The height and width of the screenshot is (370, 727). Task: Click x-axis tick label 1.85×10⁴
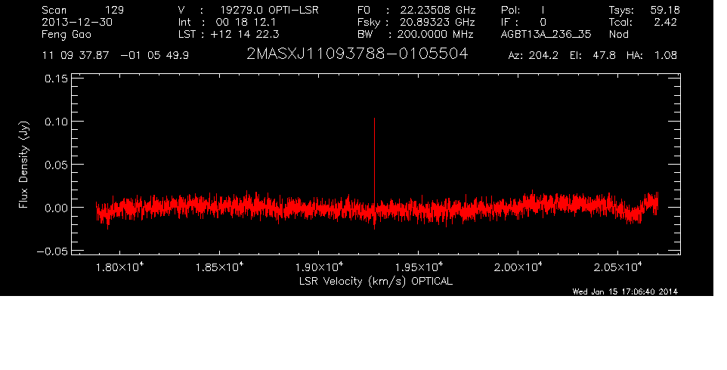tap(219, 267)
